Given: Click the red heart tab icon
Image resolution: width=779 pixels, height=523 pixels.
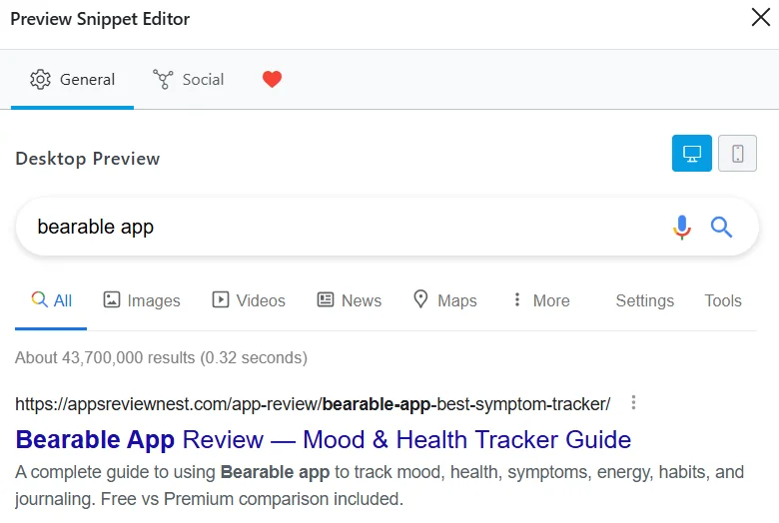Looking at the screenshot, I should (x=272, y=79).
